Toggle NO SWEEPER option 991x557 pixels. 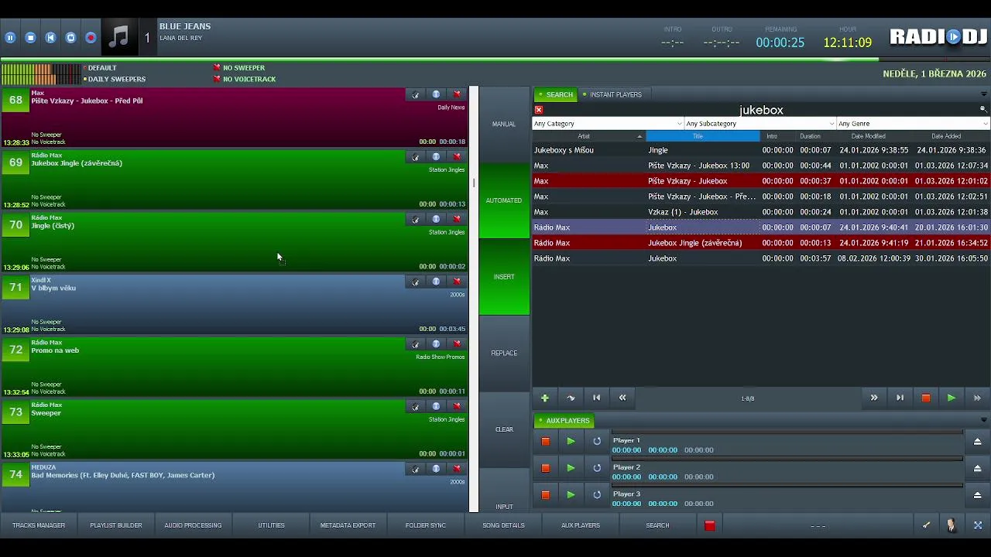pos(239,68)
